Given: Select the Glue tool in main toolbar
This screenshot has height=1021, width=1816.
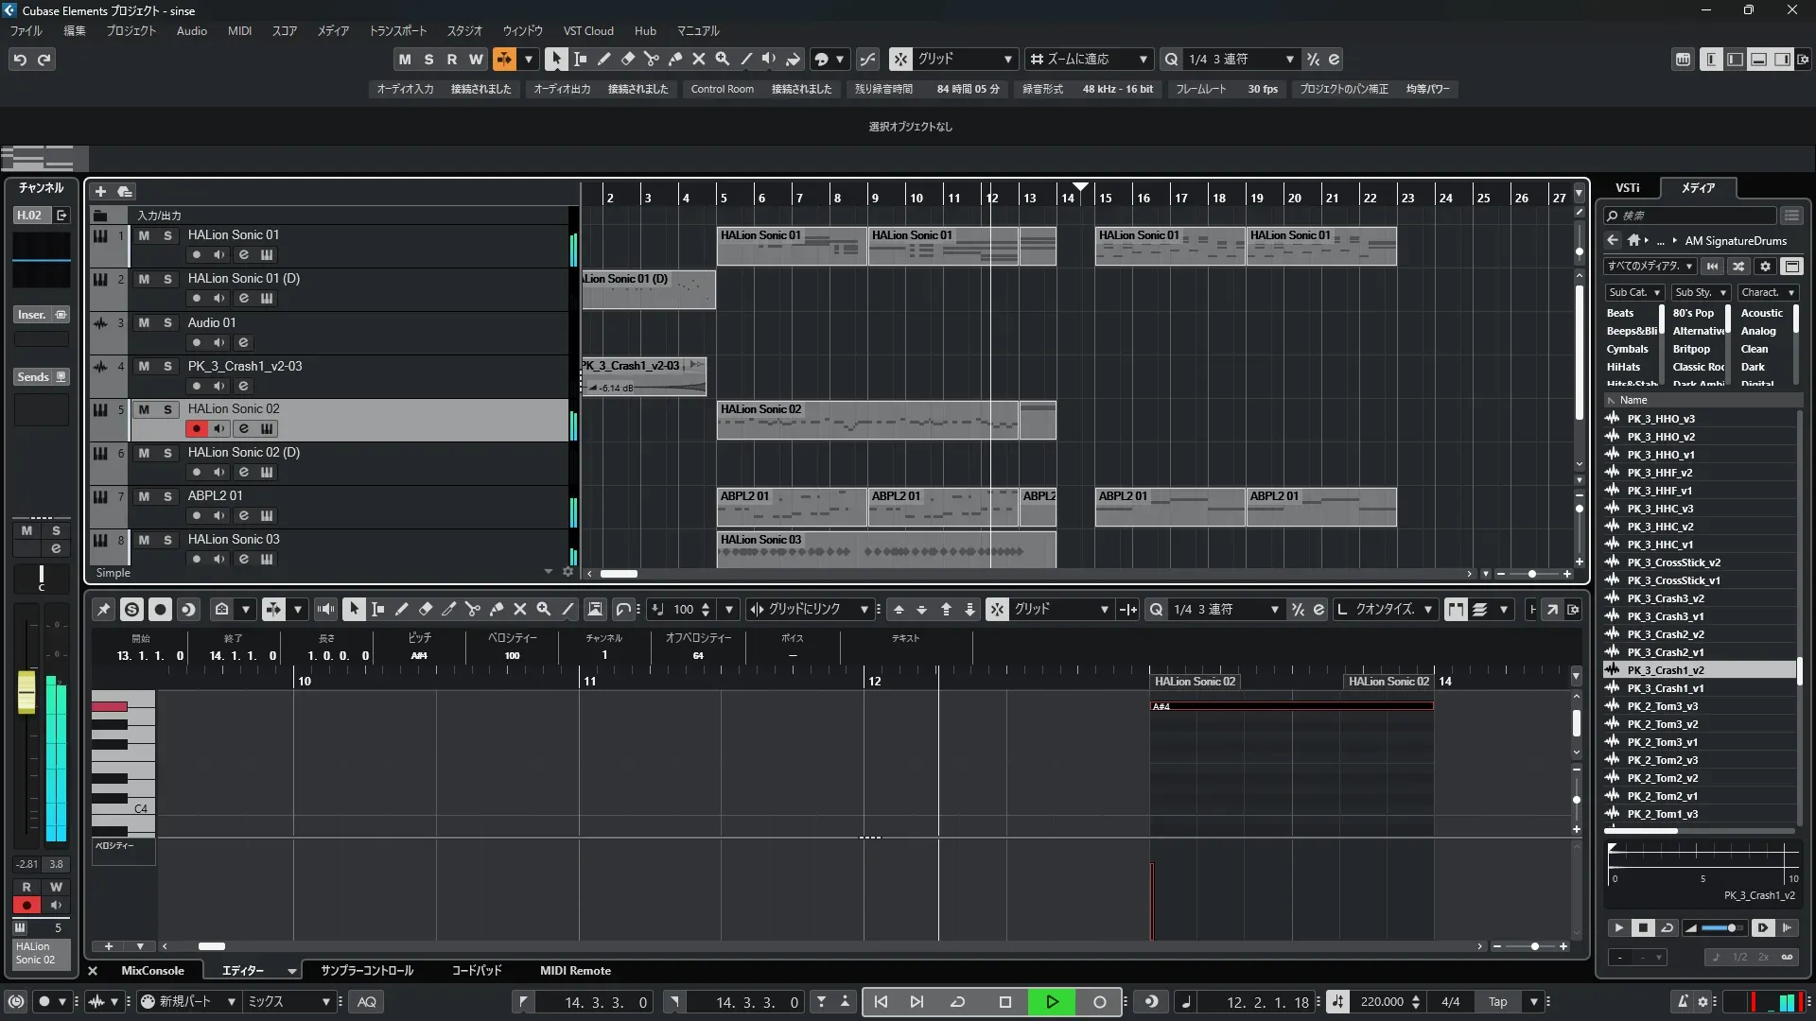Looking at the screenshot, I should 675,59.
